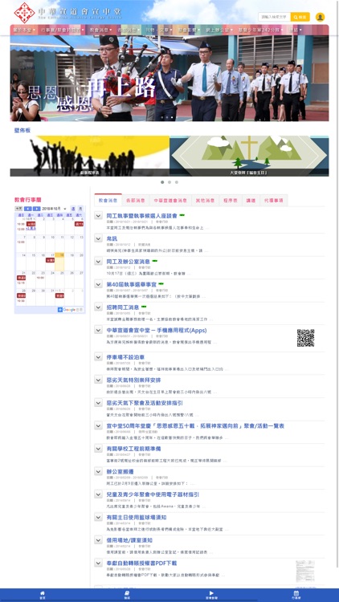Click the QR code image
This screenshot has width=339, height=602.
click(x=305, y=337)
